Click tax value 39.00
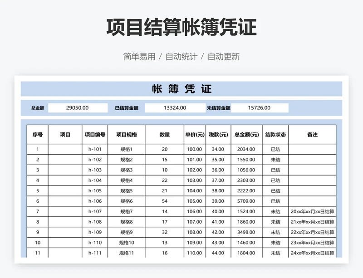Screen dimensions: 363x278 (218, 201)
